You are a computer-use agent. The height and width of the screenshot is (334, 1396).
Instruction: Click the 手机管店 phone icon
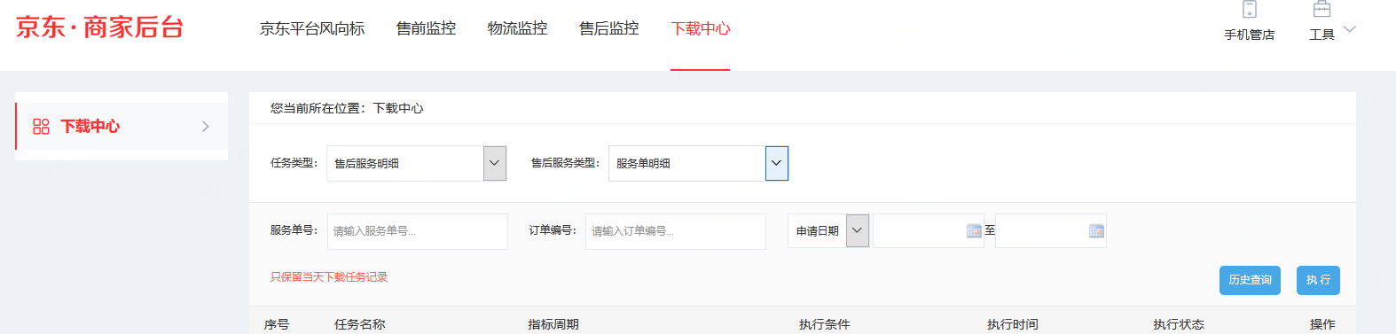point(1250,10)
